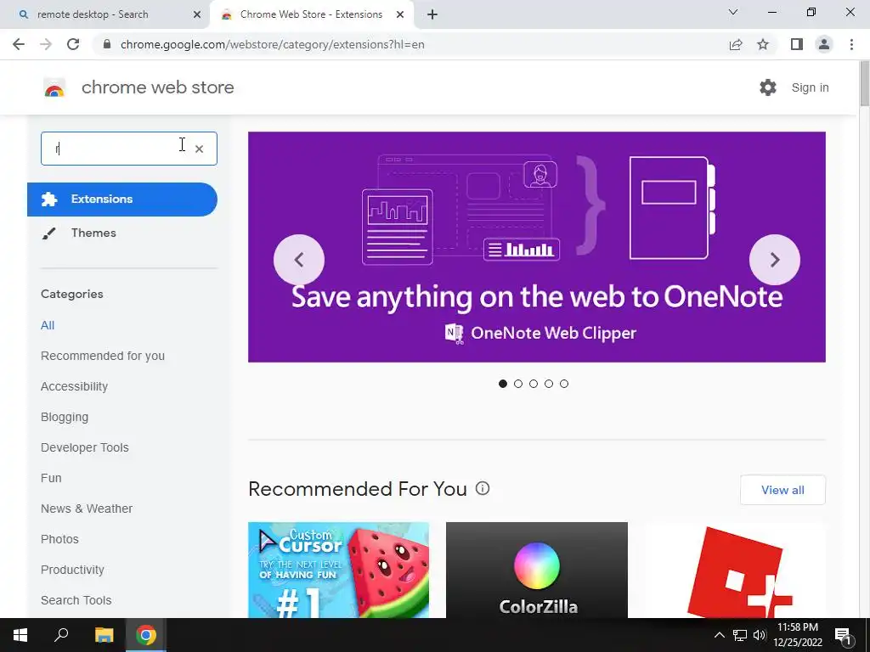Open the Blogging category
The width and height of the screenshot is (870, 652).
(65, 417)
